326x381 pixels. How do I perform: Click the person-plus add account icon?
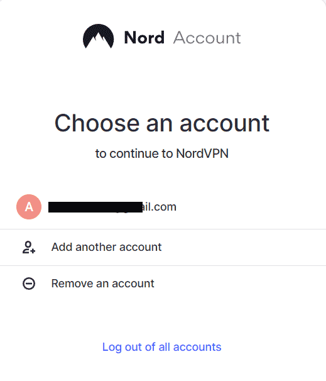tap(29, 247)
